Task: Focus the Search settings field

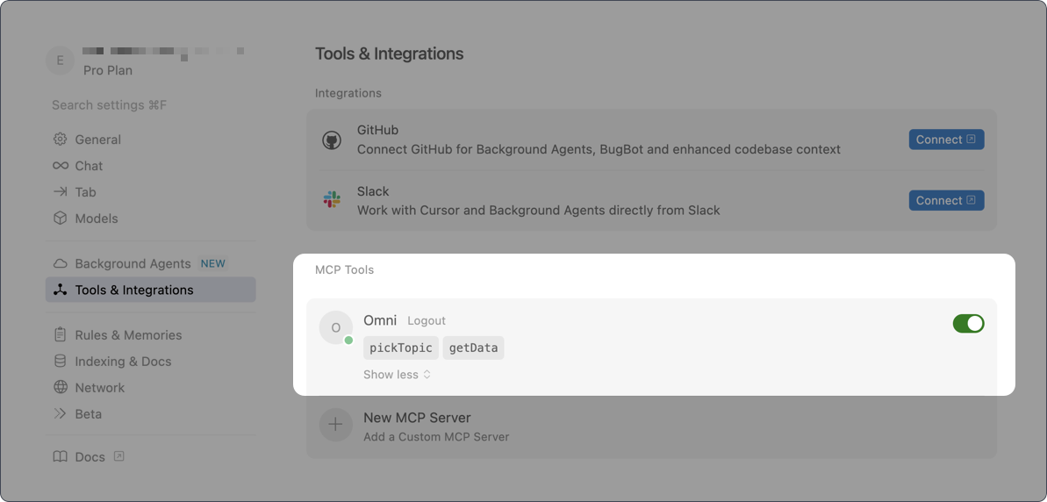Action: pos(109,105)
